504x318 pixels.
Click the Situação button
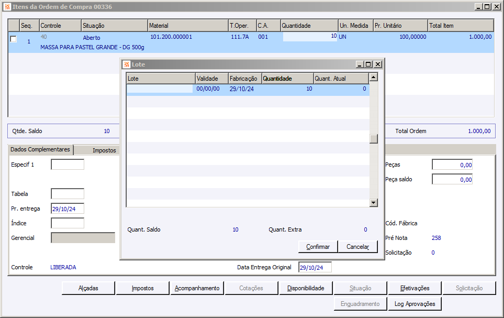(360, 288)
